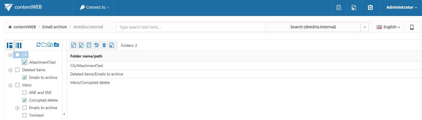The width and height of the screenshot is (422, 120).
Task: Open the Administrator user menu
Action: pos(402,8)
